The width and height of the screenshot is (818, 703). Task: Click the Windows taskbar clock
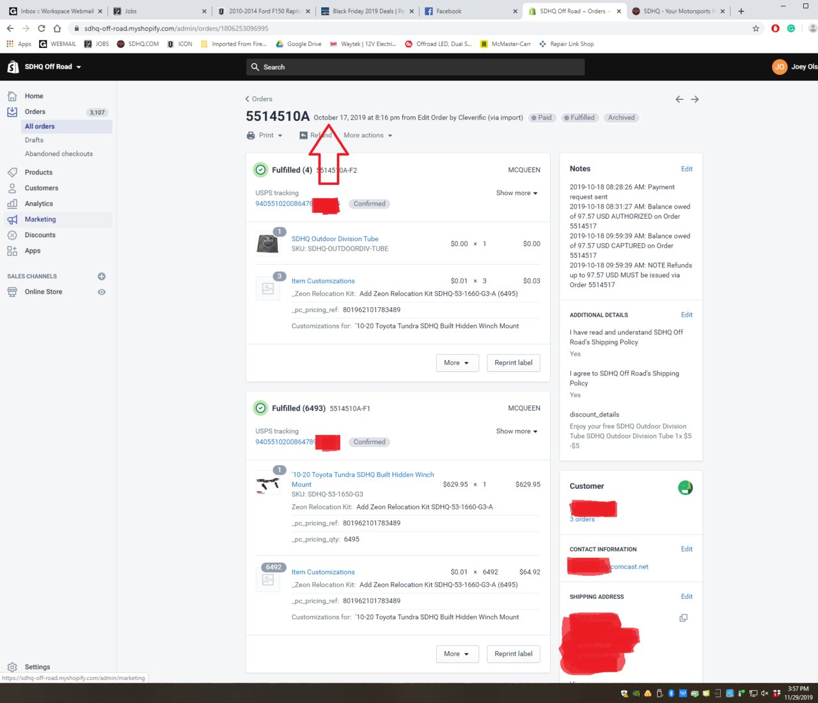(x=798, y=693)
